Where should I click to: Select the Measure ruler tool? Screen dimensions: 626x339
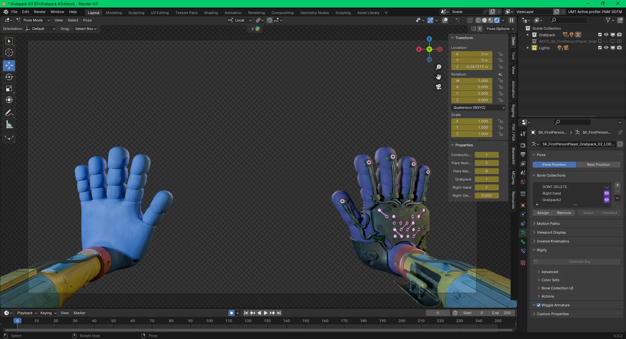9,124
